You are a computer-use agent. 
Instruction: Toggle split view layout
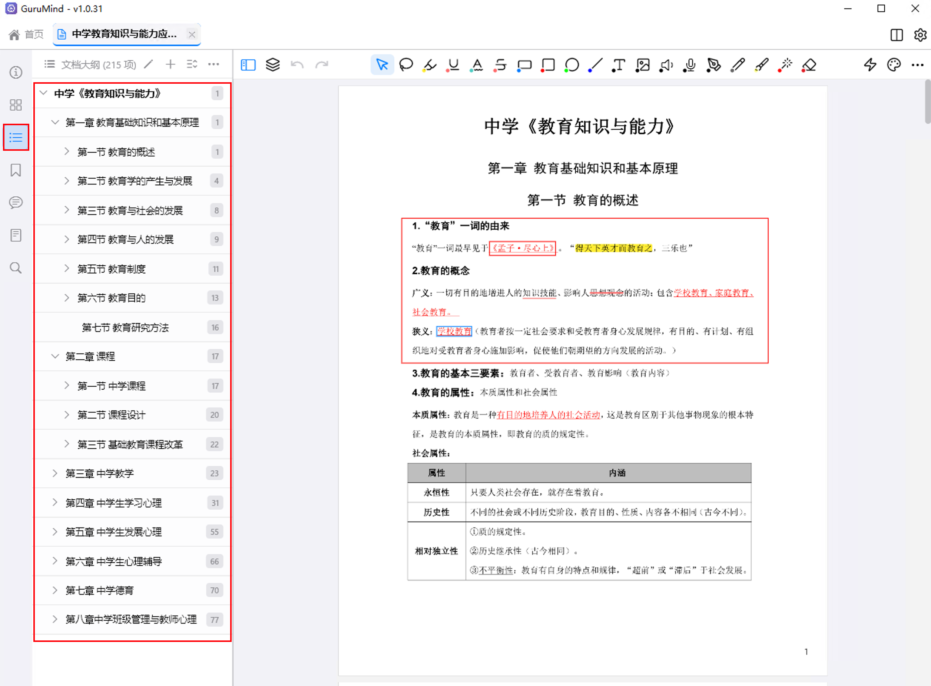pyautogui.click(x=897, y=35)
